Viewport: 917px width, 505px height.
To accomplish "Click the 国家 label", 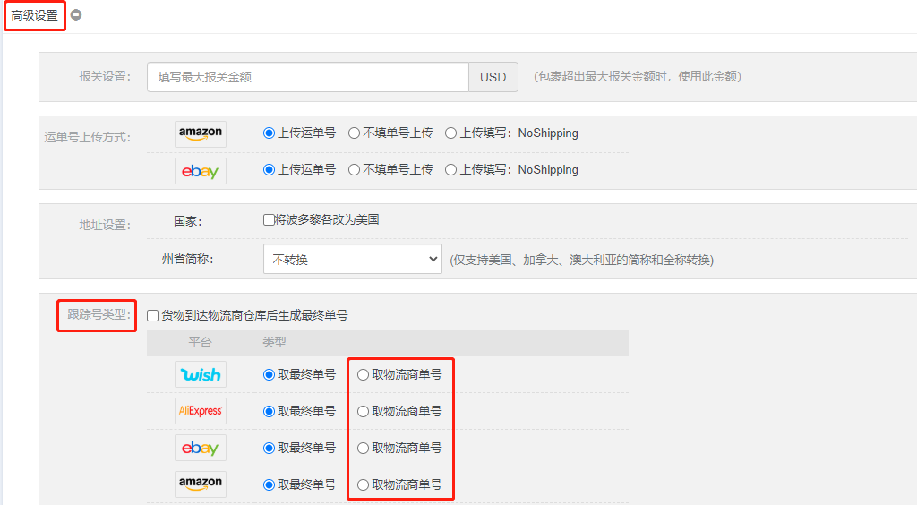I will point(188,221).
